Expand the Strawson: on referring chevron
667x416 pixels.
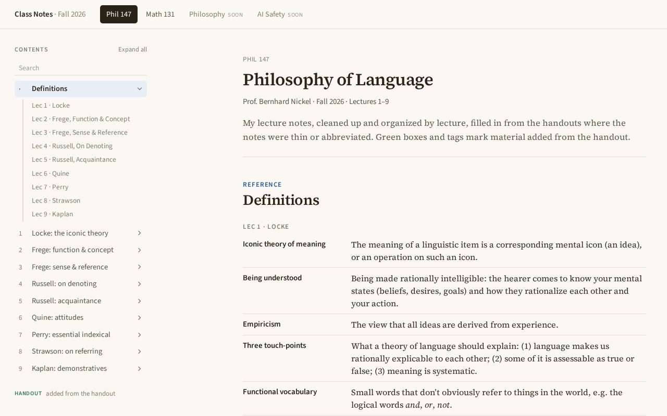(x=140, y=352)
